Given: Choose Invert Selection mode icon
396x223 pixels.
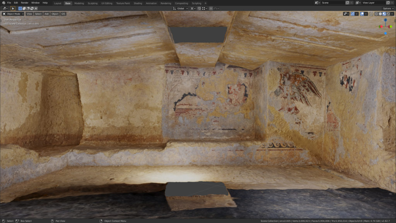Looking at the screenshot, I should click(x=32, y=9).
